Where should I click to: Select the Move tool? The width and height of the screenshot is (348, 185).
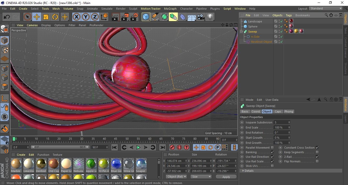tap(37, 17)
